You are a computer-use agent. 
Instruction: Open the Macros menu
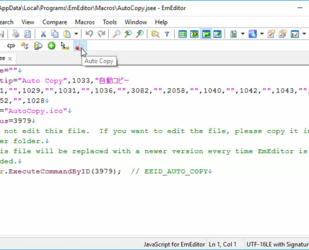[85, 22]
